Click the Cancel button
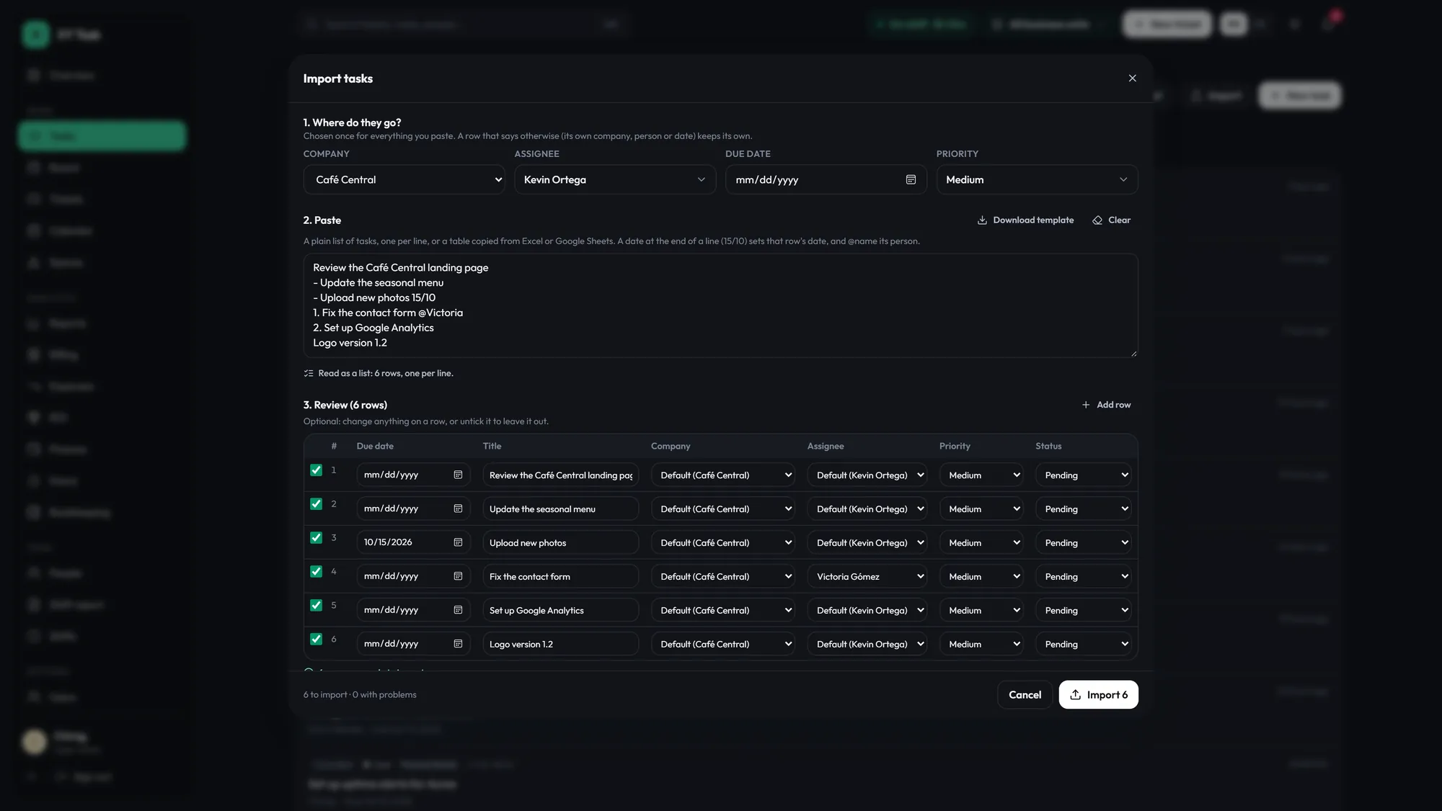Viewport: 1442px width, 811px height. coord(1025,694)
